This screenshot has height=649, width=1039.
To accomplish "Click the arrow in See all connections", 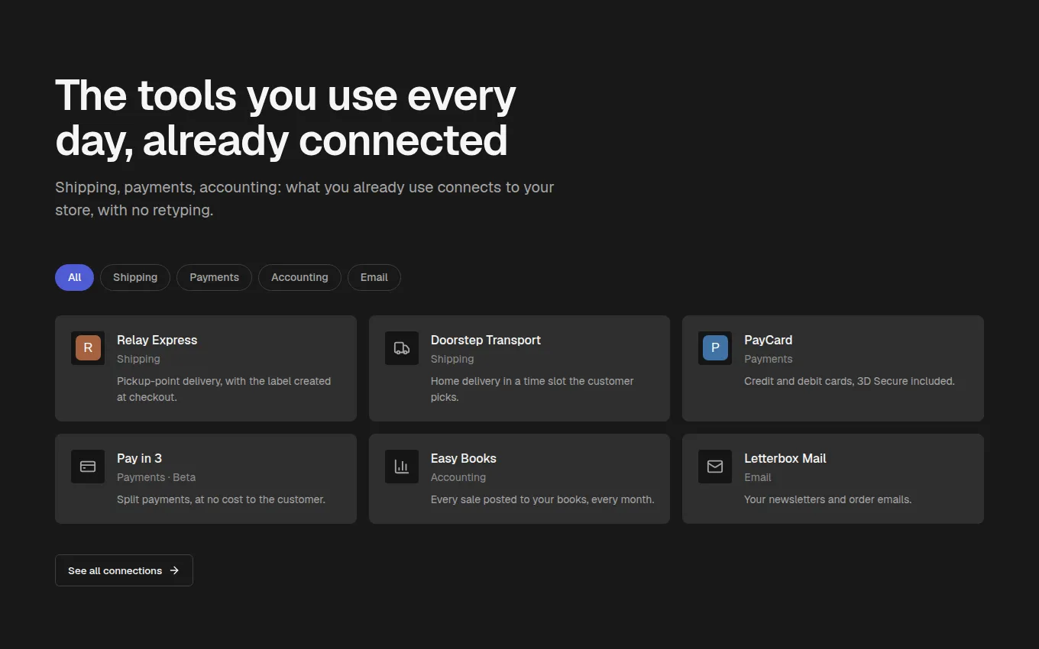I will [x=174, y=570].
